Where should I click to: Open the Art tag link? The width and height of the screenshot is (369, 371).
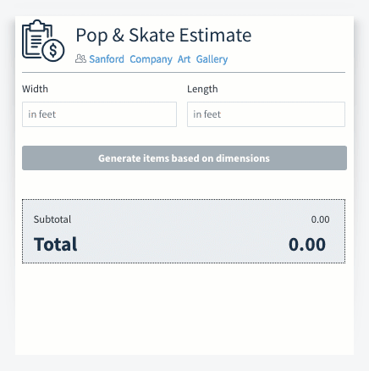(184, 59)
